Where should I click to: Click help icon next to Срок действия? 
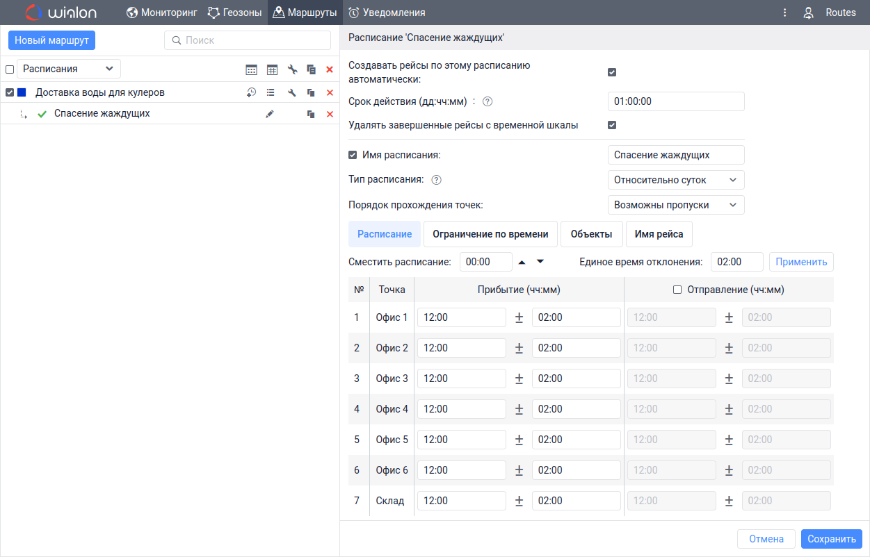tap(488, 101)
